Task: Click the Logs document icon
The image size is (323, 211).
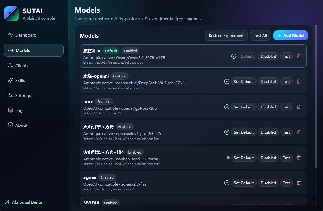Action: click(11, 110)
